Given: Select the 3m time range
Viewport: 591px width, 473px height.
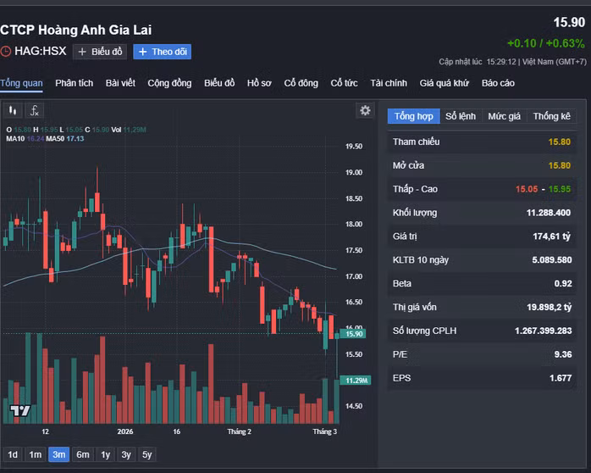Looking at the screenshot, I should (58, 454).
